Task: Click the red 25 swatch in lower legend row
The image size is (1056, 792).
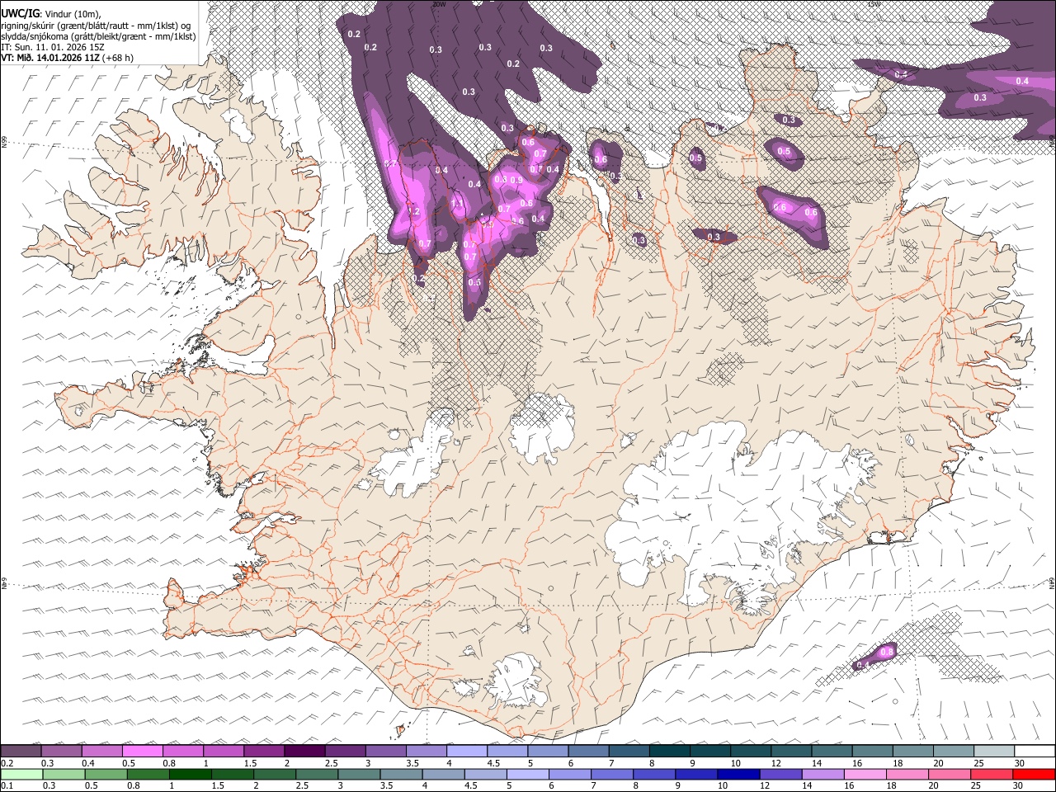Action: click(992, 774)
